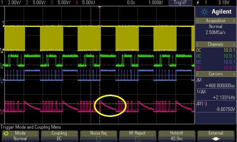
Task: Click the Cursors header left grip icon
Action: pos(197,74)
